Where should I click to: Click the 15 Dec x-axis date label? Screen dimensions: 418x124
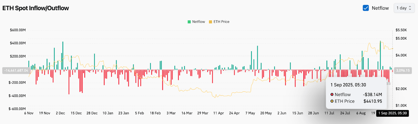(76, 113)
